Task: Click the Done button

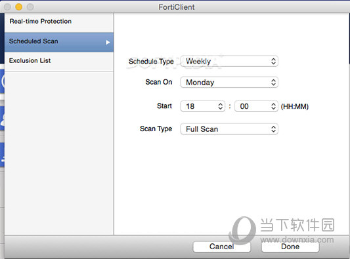Action: tap(290, 247)
